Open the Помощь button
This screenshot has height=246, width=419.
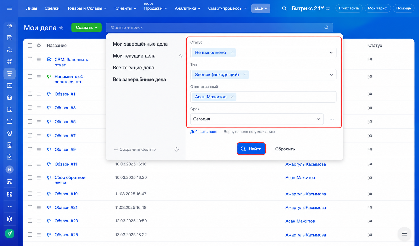coord(404,8)
